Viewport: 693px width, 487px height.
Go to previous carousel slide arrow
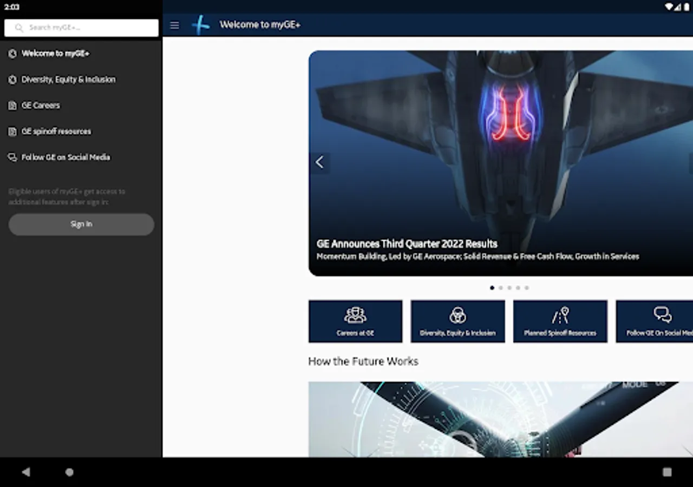[x=319, y=162]
